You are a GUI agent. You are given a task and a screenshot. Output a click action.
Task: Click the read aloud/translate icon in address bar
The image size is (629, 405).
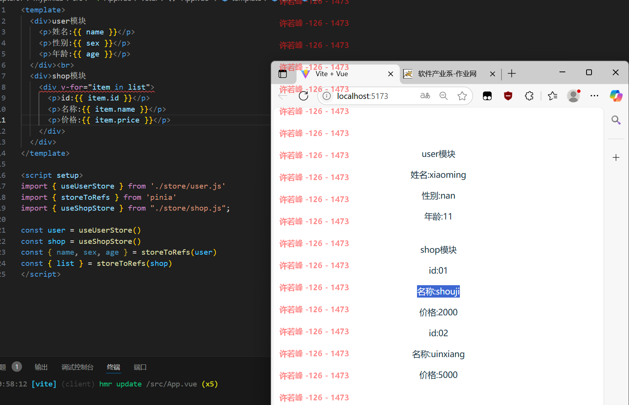pos(425,96)
